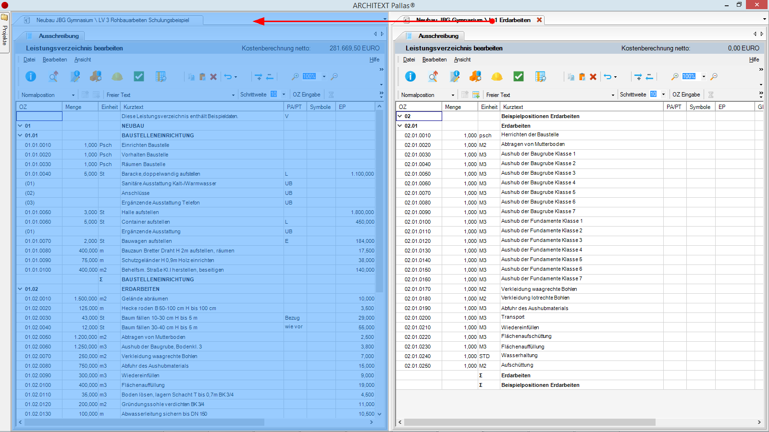Click the left pane vertical scrollbar down arrow
Screen dimensions: 769x432
tap(379, 414)
